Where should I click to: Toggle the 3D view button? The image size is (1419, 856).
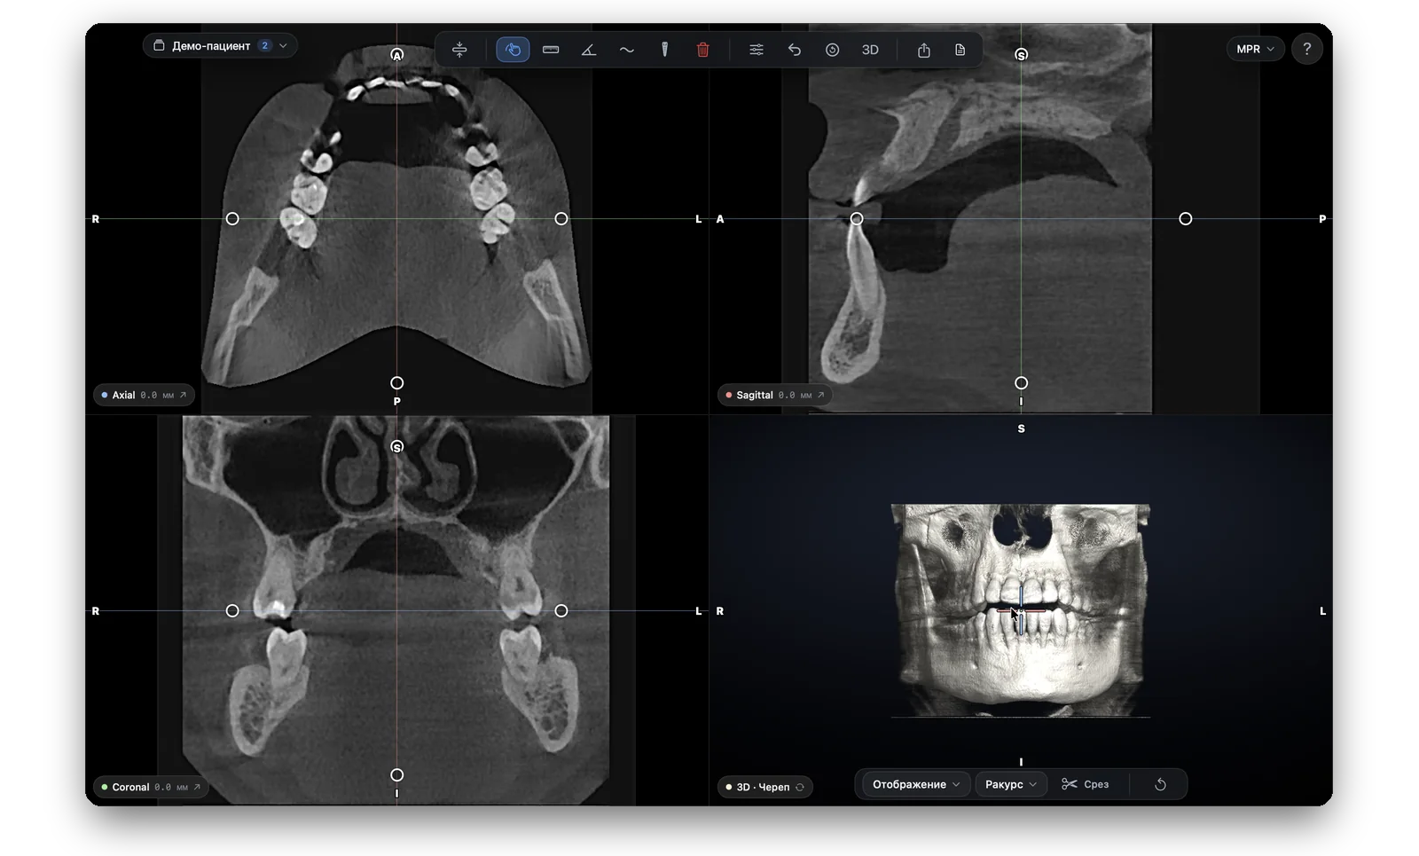[870, 50]
